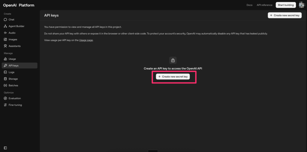Collapse the sidebar using bottom-left panel icon
Viewport: 307px width, 152px height.
coord(5,148)
